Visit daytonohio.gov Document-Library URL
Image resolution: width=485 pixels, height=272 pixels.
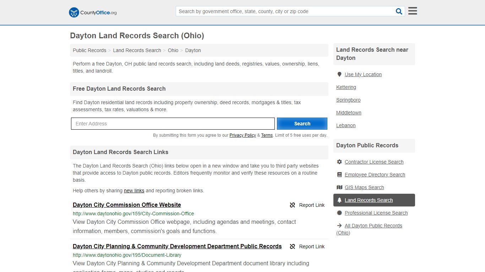tap(127, 255)
